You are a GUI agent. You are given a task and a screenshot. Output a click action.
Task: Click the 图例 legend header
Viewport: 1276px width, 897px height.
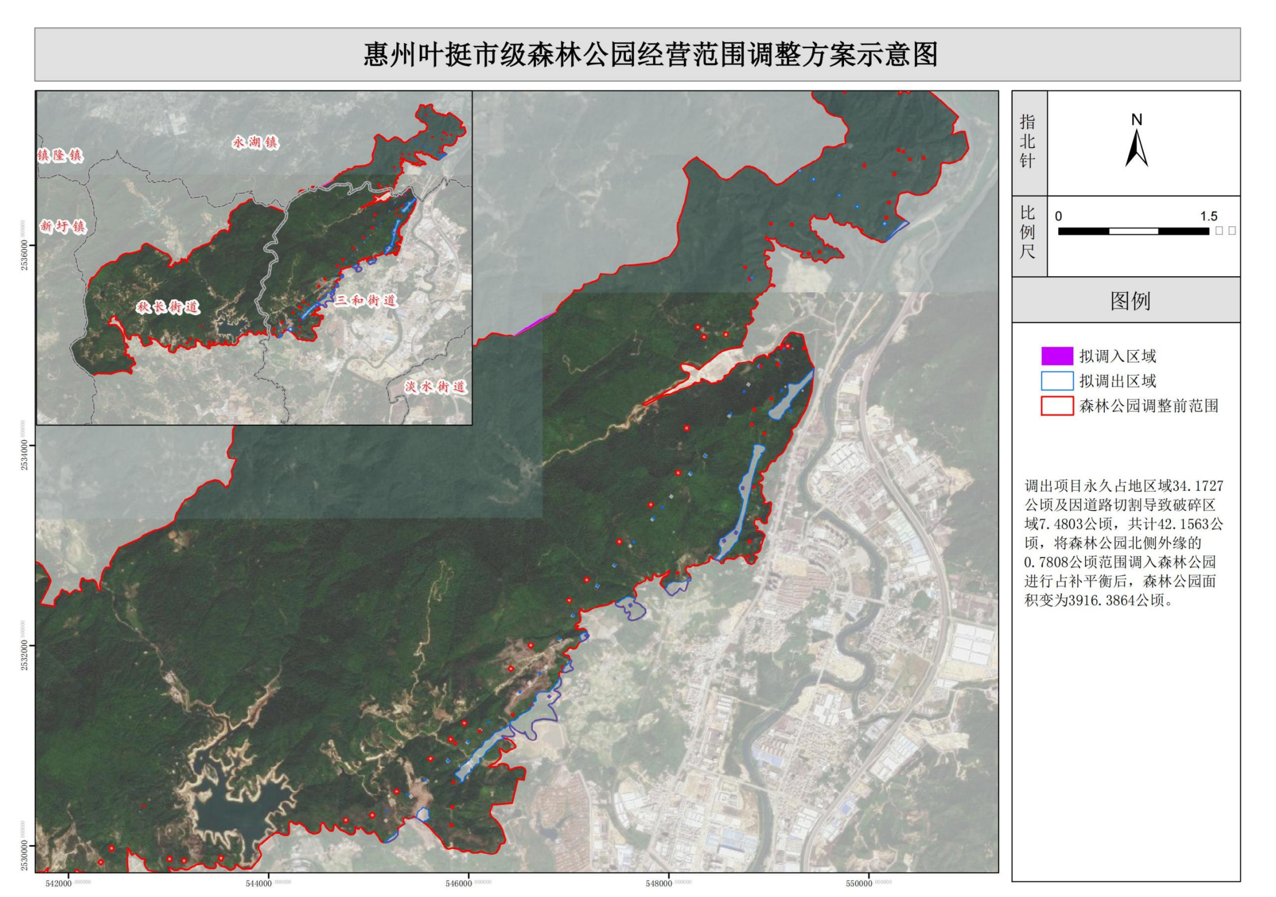[1129, 301]
